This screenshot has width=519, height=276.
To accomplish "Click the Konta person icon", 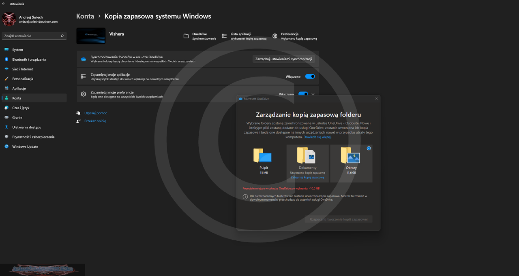I will pos(6,98).
